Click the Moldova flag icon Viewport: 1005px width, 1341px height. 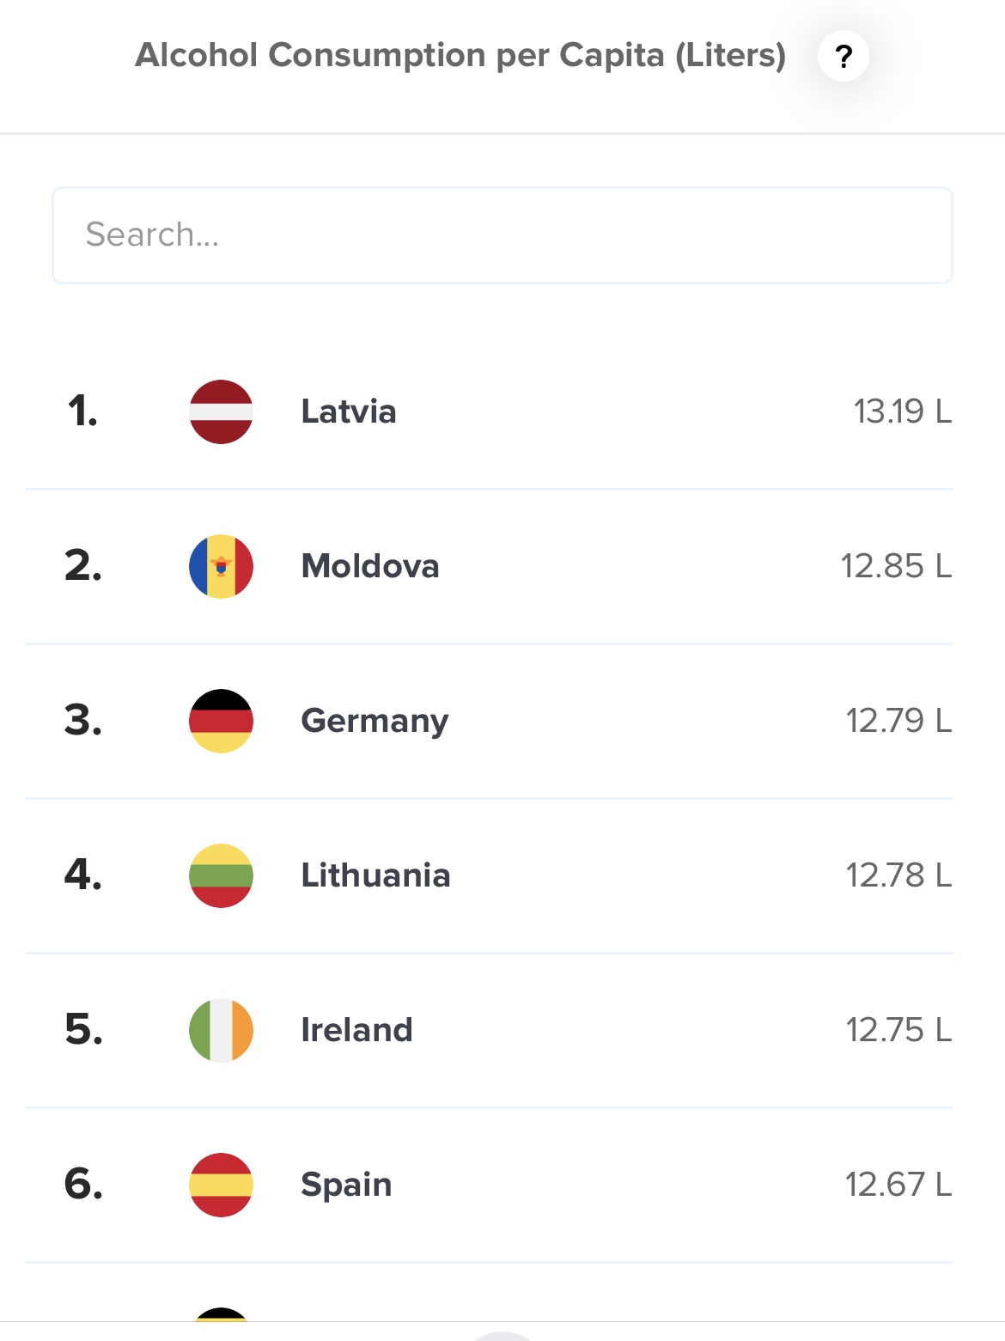click(221, 566)
